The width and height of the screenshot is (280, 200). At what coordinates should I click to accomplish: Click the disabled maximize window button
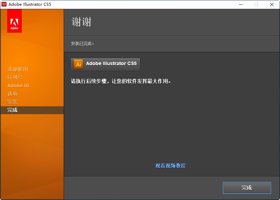(256, 4)
